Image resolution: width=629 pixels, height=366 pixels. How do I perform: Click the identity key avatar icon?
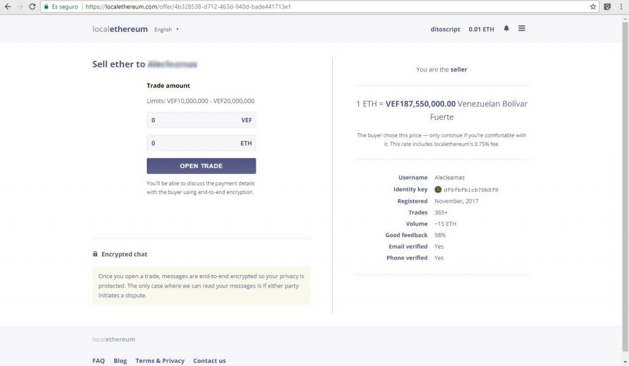pyautogui.click(x=438, y=190)
